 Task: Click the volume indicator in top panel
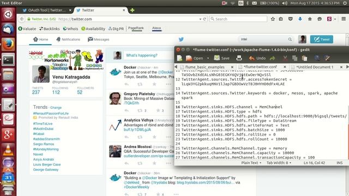(285, 3)
